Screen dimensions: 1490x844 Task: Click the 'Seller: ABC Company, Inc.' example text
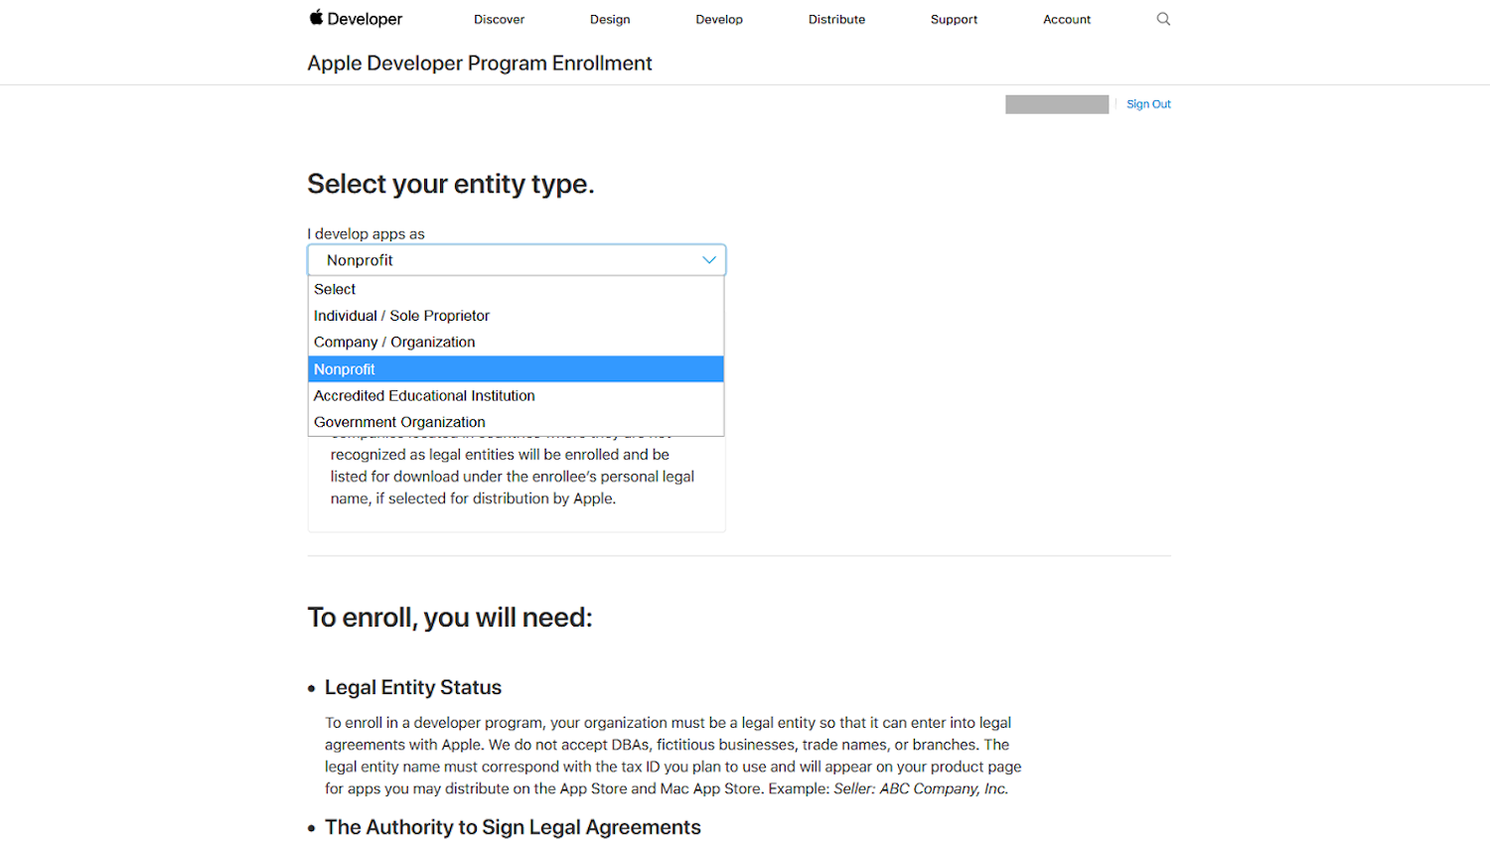(921, 788)
